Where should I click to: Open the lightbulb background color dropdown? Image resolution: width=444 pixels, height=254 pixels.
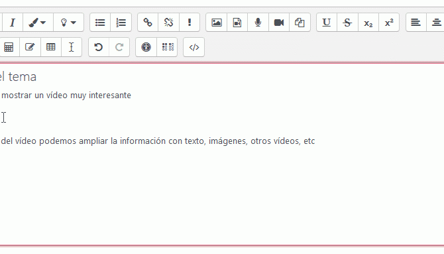pos(68,23)
